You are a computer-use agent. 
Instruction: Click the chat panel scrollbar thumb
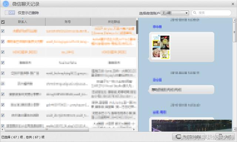(234, 32)
